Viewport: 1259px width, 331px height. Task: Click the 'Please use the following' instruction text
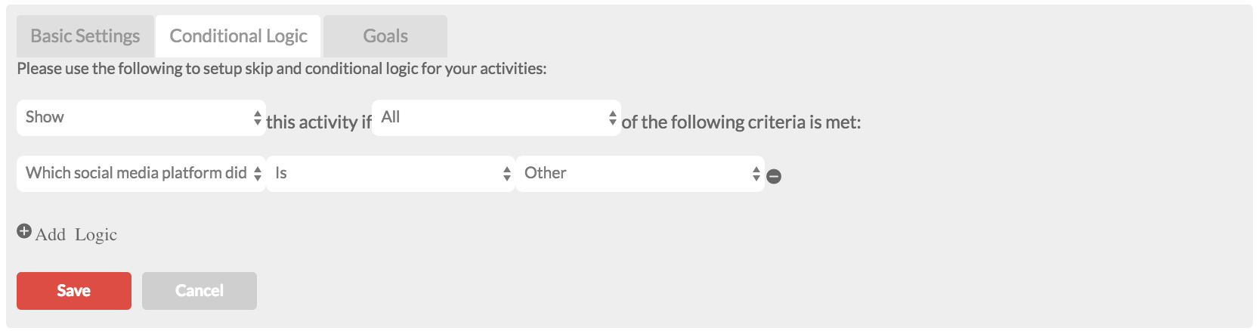[281, 69]
